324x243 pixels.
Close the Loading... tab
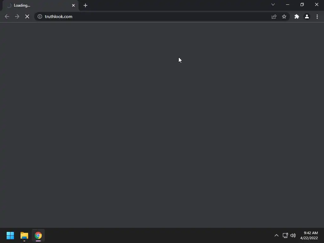tap(73, 5)
